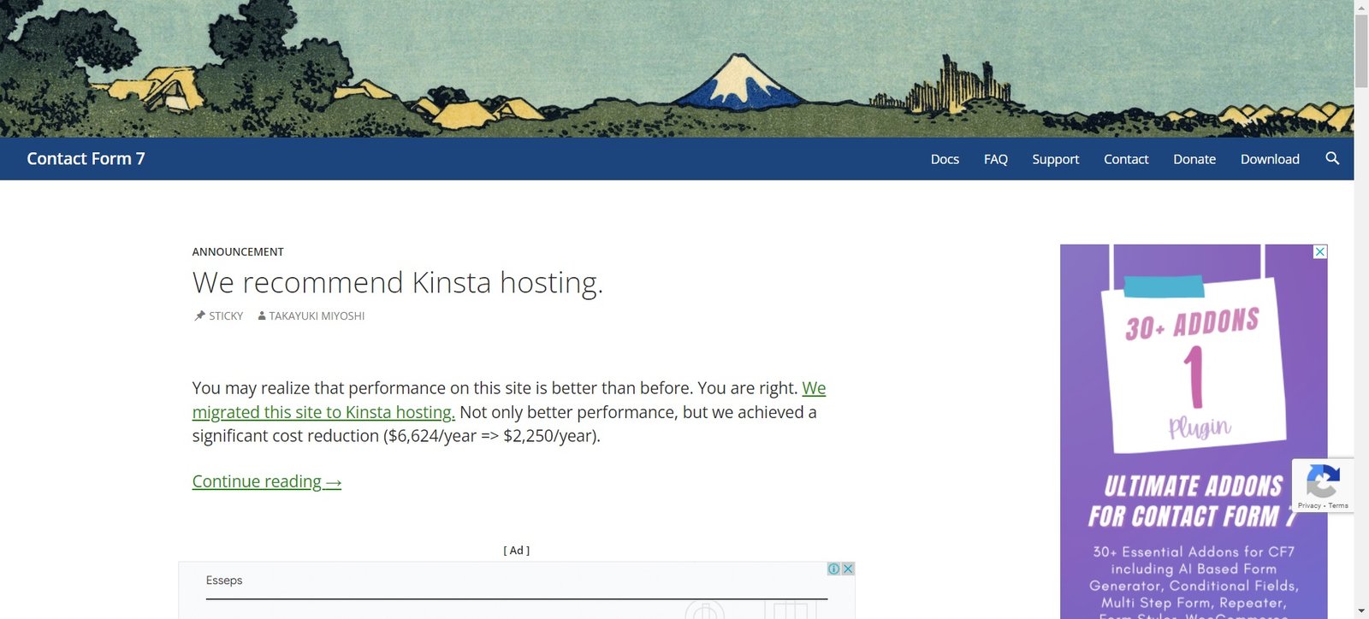The width and height of the screenshot is (1369, 619).
Task: Open the site search magnifier icon
Action: 1332,158
